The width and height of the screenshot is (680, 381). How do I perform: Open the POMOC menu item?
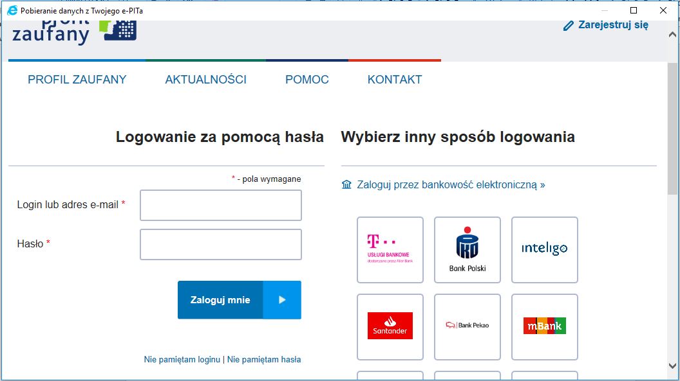pyautogui.click(x=307, y=80)
